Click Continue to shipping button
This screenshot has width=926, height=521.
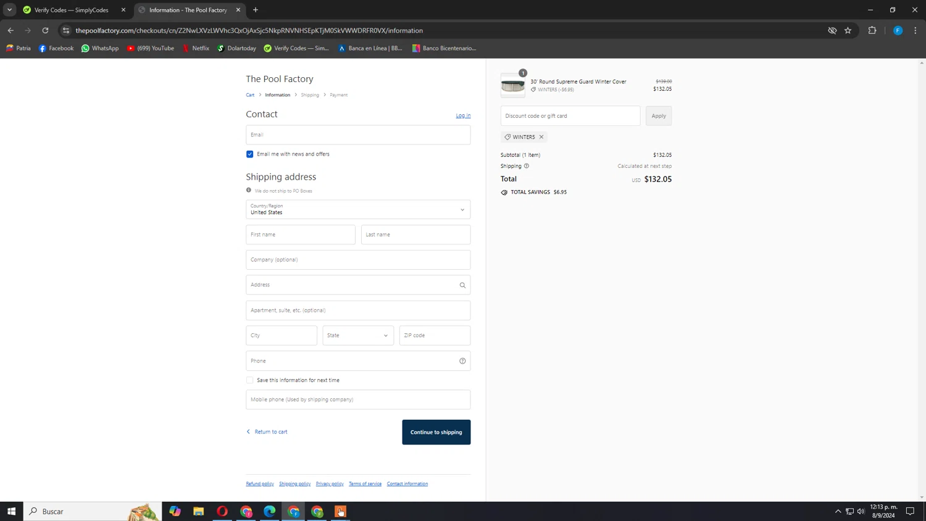pyautogui.click(x=436, y=432)
